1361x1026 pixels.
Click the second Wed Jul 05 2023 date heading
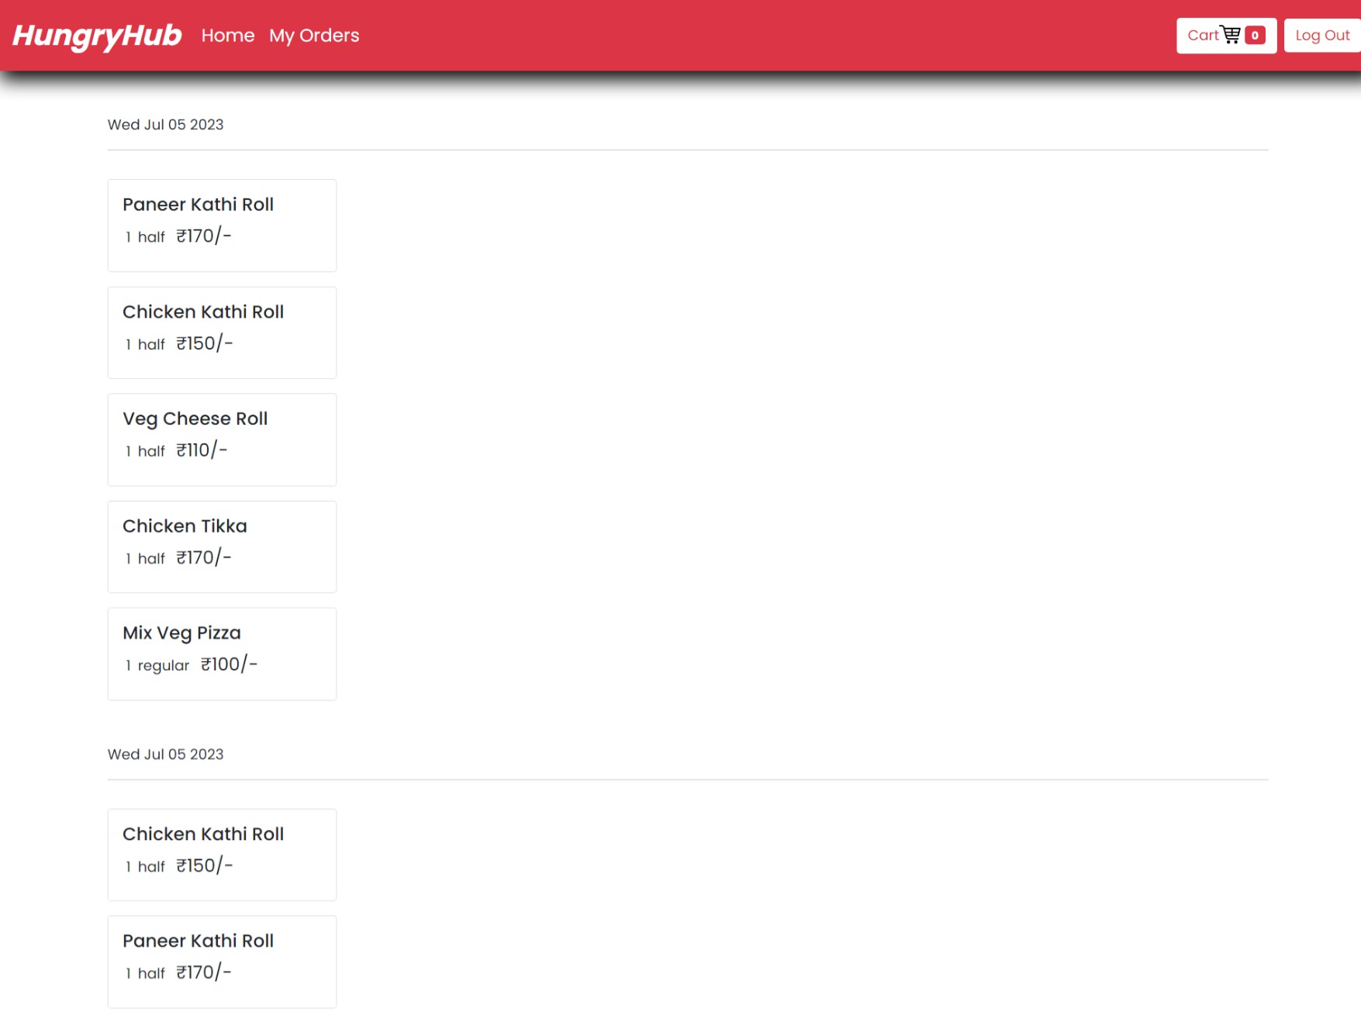tap(164, 753)
